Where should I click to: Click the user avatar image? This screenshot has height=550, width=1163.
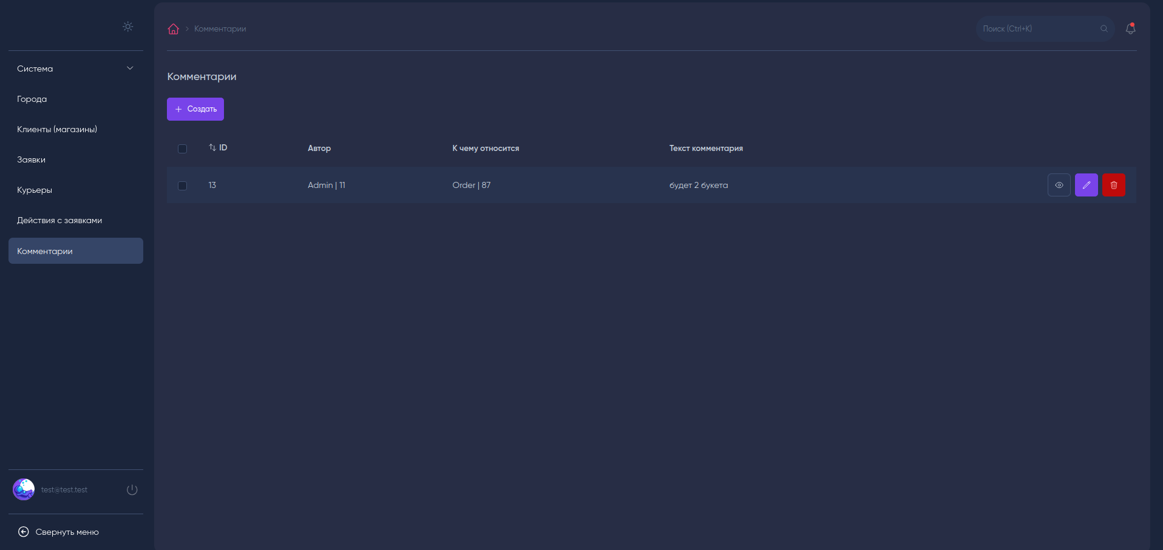click(x=24, y=489)
